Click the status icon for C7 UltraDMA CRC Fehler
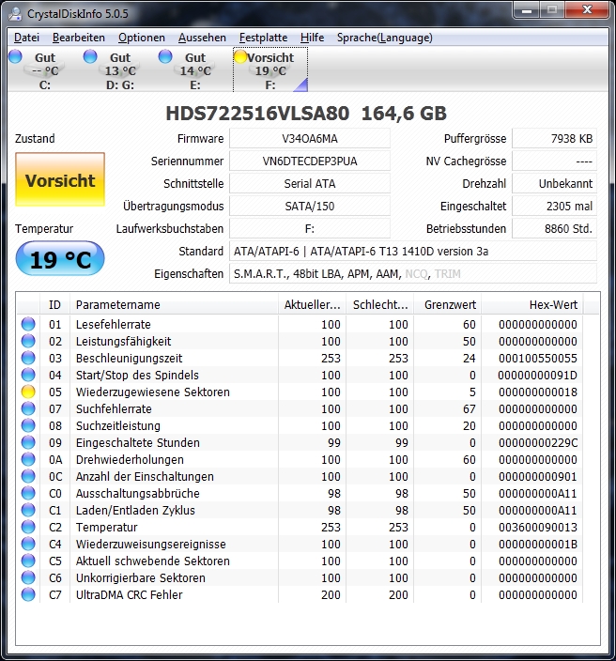This screenshot has width=616, height=661. pyautogui.click(x=28, y=595)
